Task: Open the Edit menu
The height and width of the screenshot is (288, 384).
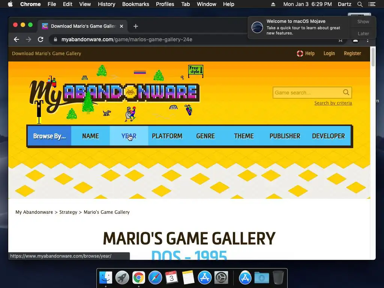Action: [x=67, y=4]
